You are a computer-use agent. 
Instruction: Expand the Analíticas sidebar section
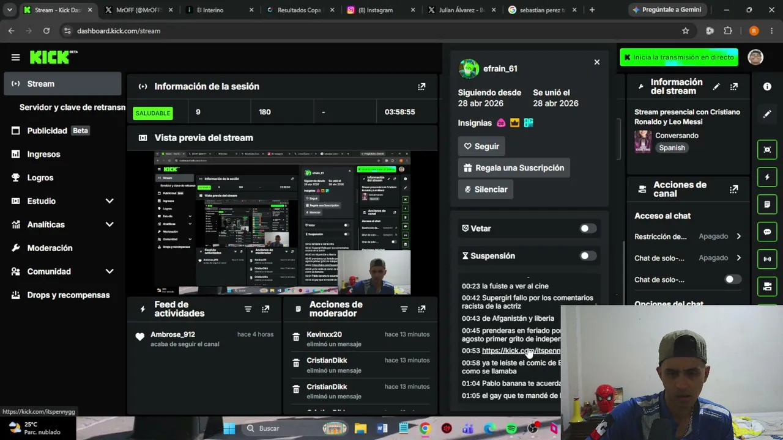pos(109,224)
